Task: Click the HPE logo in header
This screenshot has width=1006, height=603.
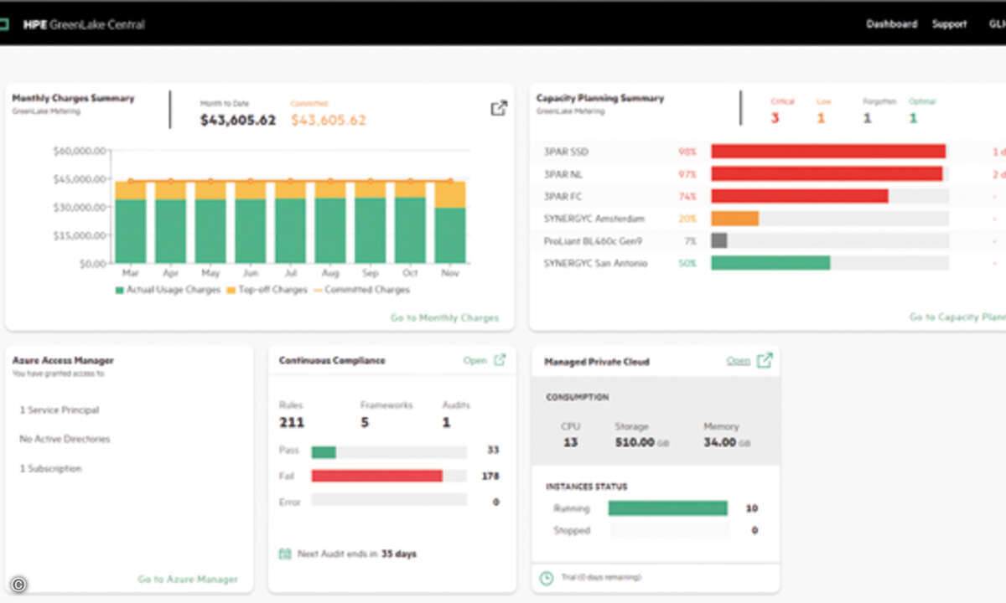Action: 6,24
